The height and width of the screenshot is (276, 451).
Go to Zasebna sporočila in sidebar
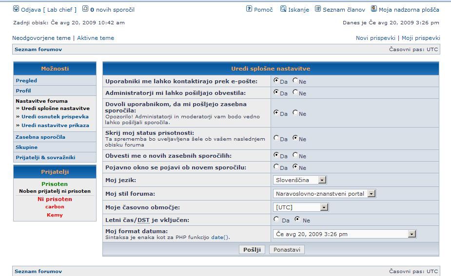click(x=40, y=137)
